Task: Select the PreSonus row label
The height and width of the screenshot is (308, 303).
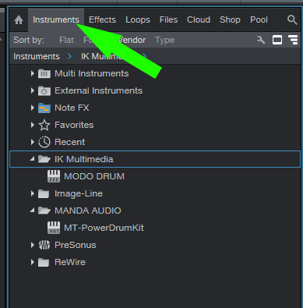Action: (76, 245)
